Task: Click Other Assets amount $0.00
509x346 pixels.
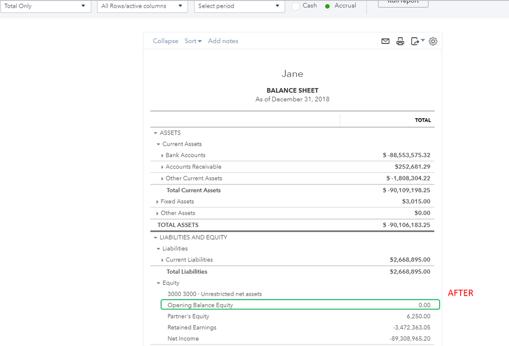Action: coord(422,213)
